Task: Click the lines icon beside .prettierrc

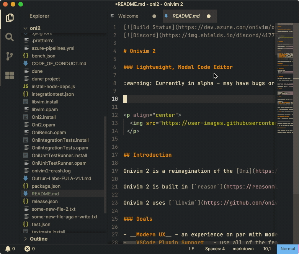Action: (x=26, y=41)
